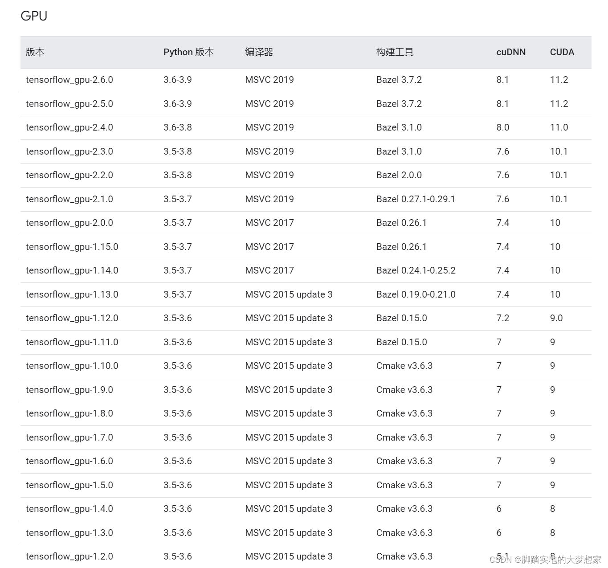This screenshot has width=608, height=568.
Task: Click cuDNN 8.1 in tensorflow_gpu-2.5.0 row
Action: pyautogui.click(x=502, y=104)
